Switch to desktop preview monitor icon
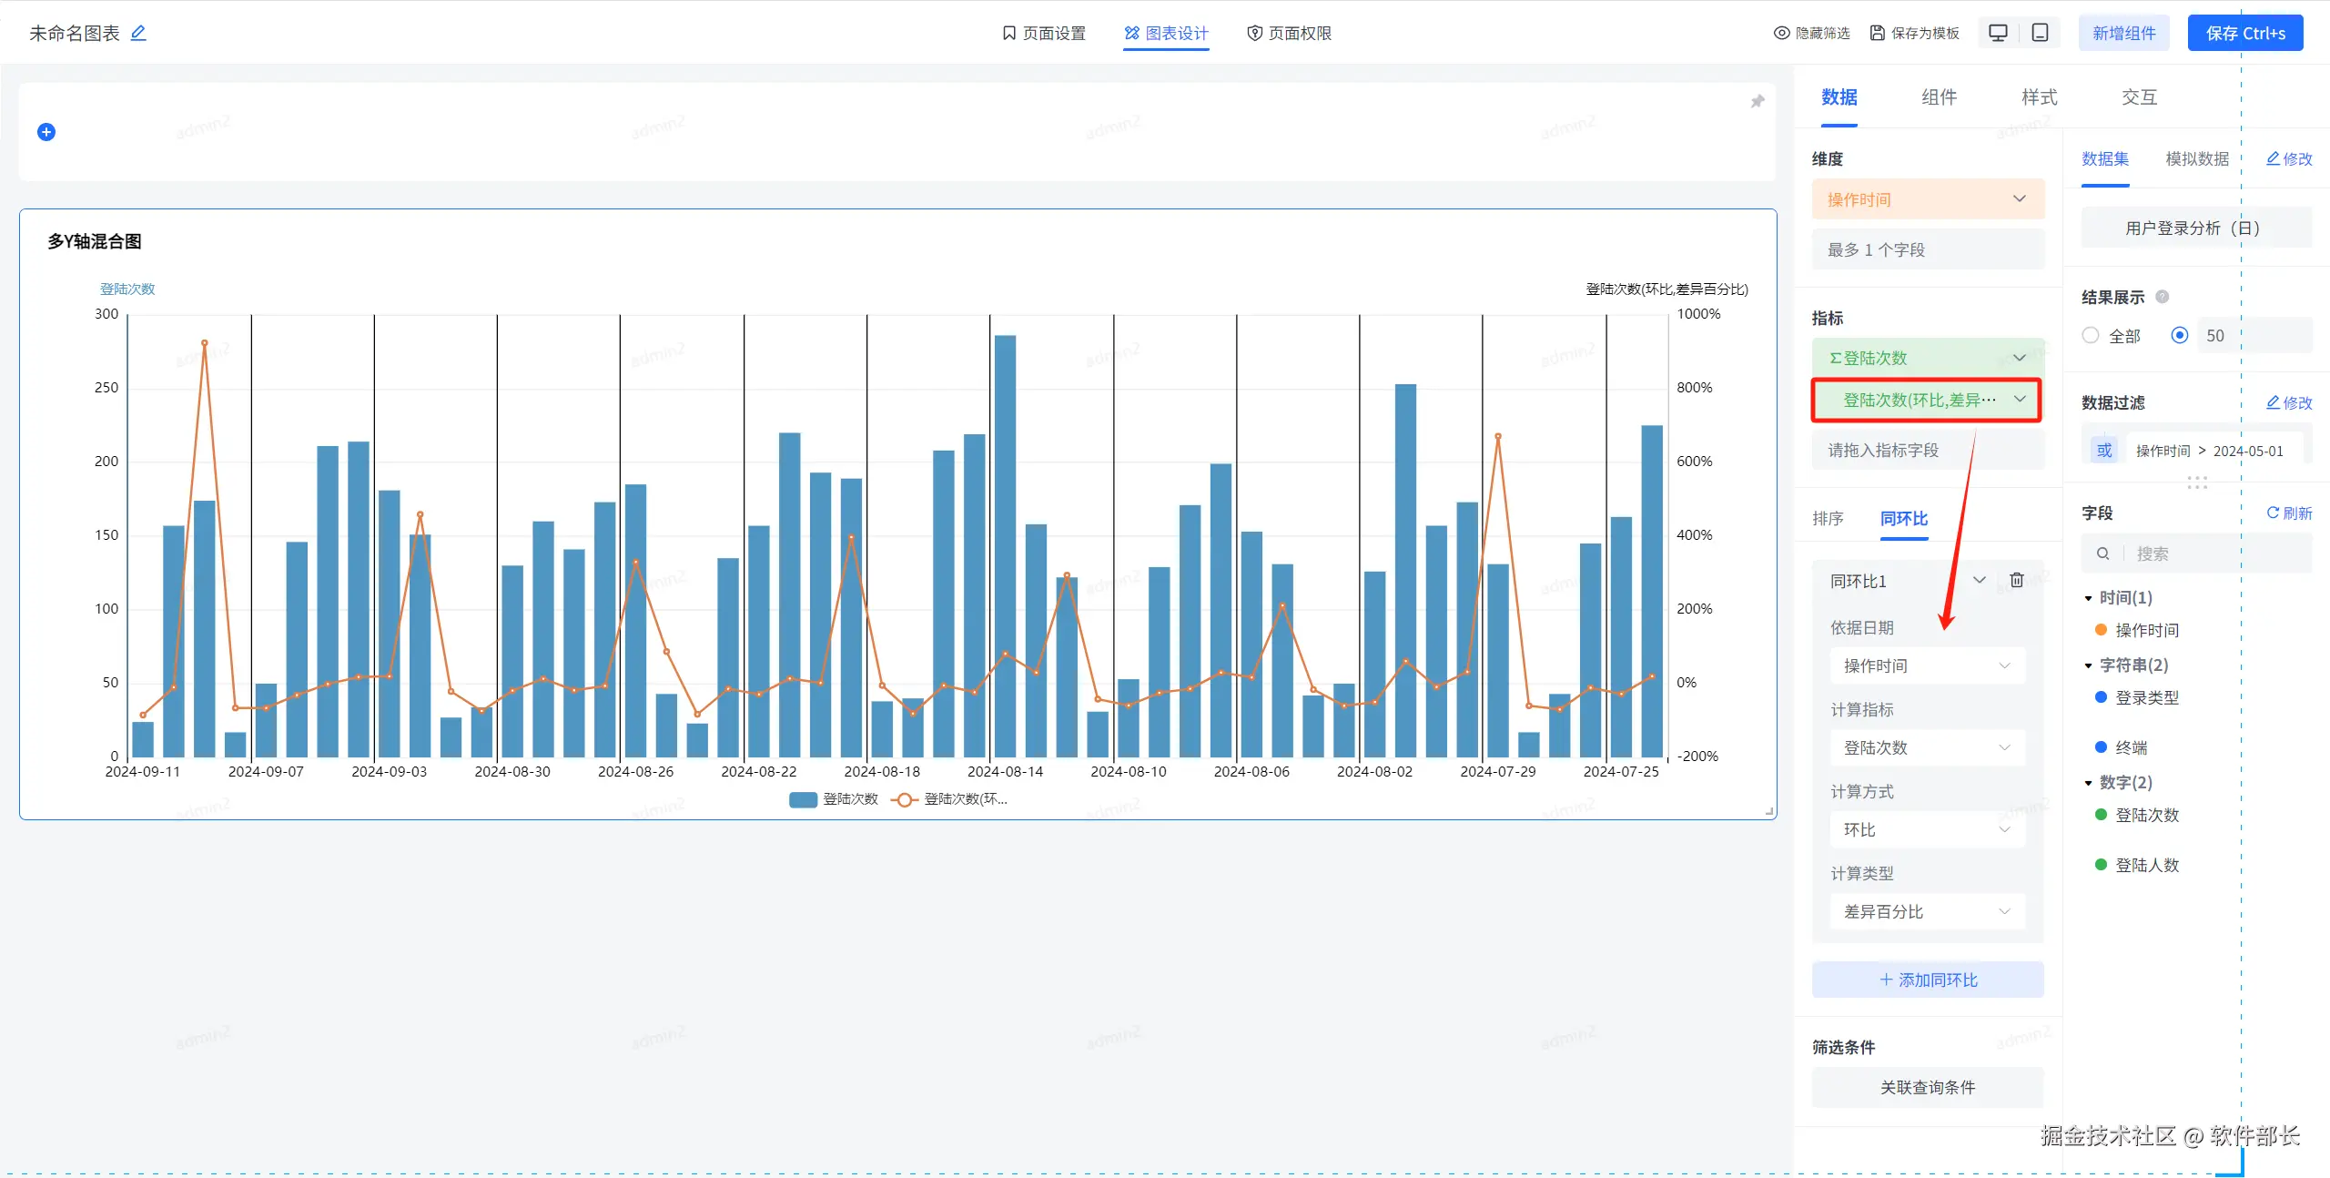 tap(1998, 33)
